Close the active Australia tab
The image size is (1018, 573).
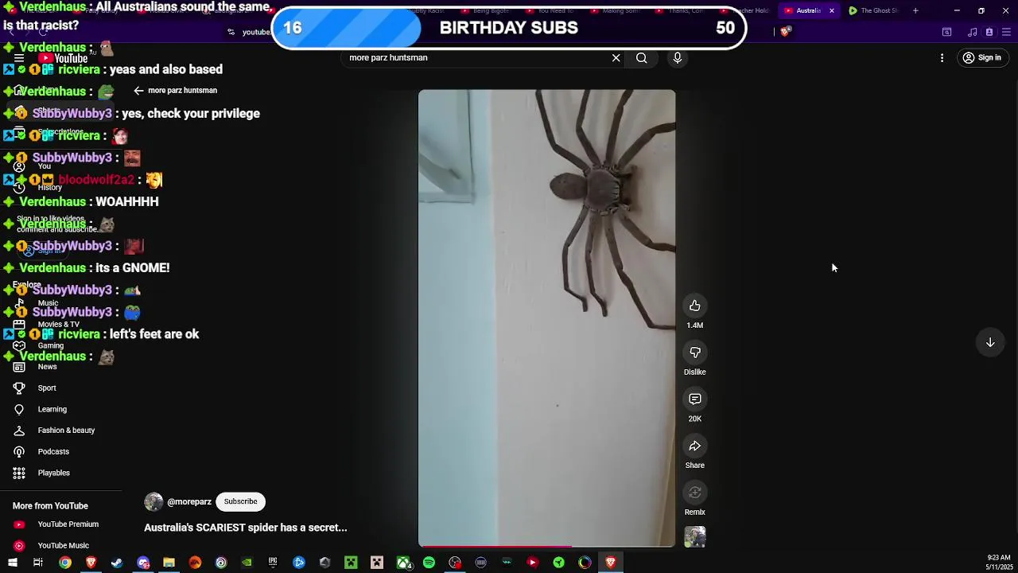tap(831, 10)
